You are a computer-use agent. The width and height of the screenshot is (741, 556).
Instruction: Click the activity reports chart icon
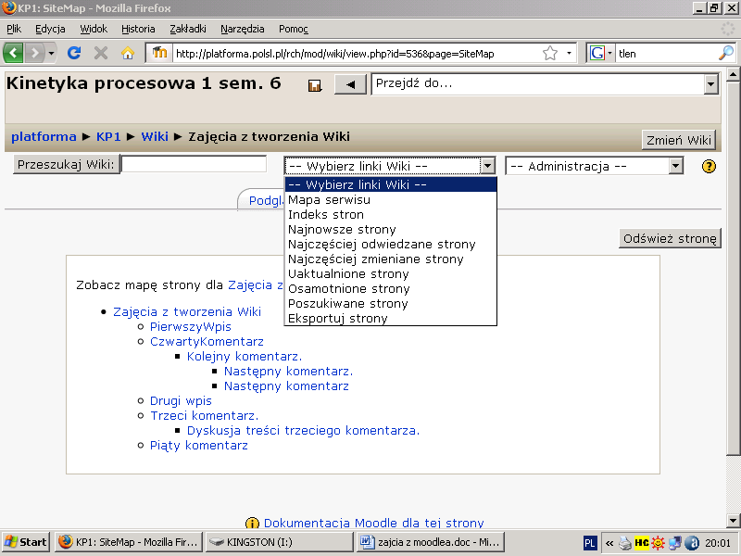[x=315, y=85]
